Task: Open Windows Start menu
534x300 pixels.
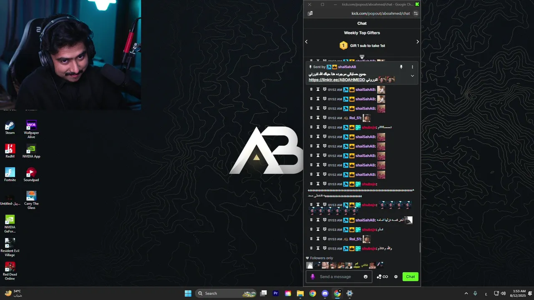Action: (x=188, y=293)
